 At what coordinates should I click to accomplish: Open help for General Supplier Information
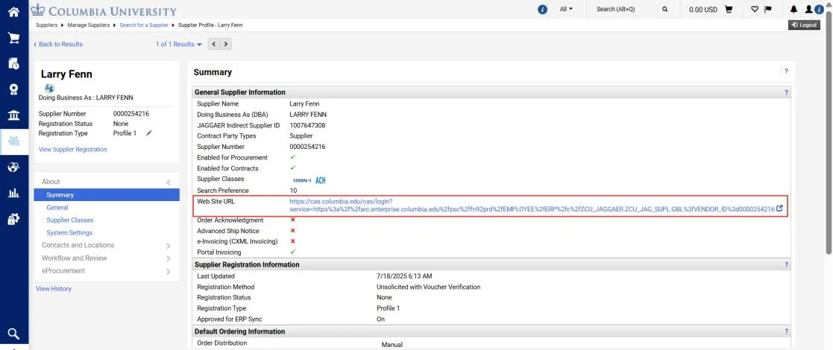(x=786, y=92)
